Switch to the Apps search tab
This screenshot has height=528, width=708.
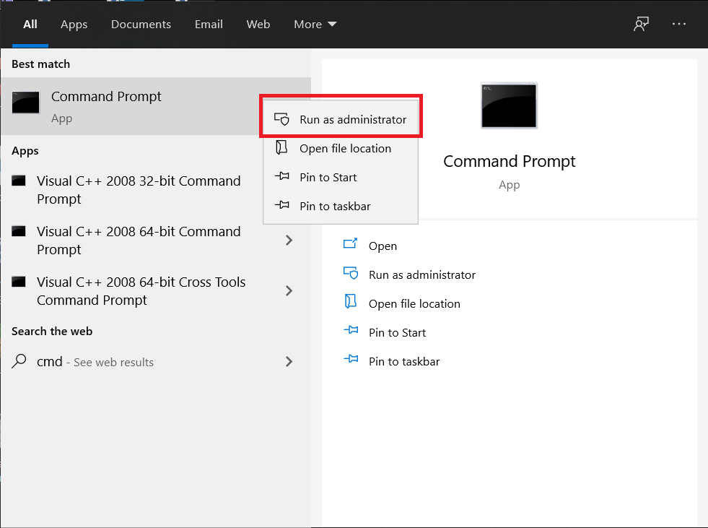point(74,24)
